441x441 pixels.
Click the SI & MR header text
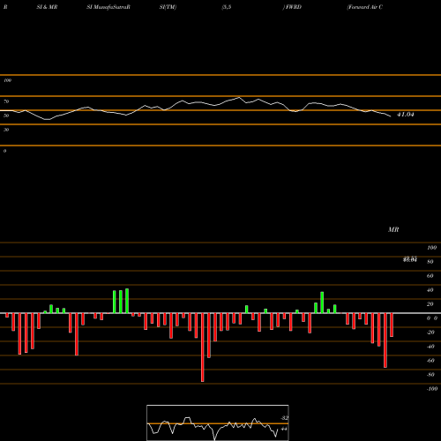(47, 7)
